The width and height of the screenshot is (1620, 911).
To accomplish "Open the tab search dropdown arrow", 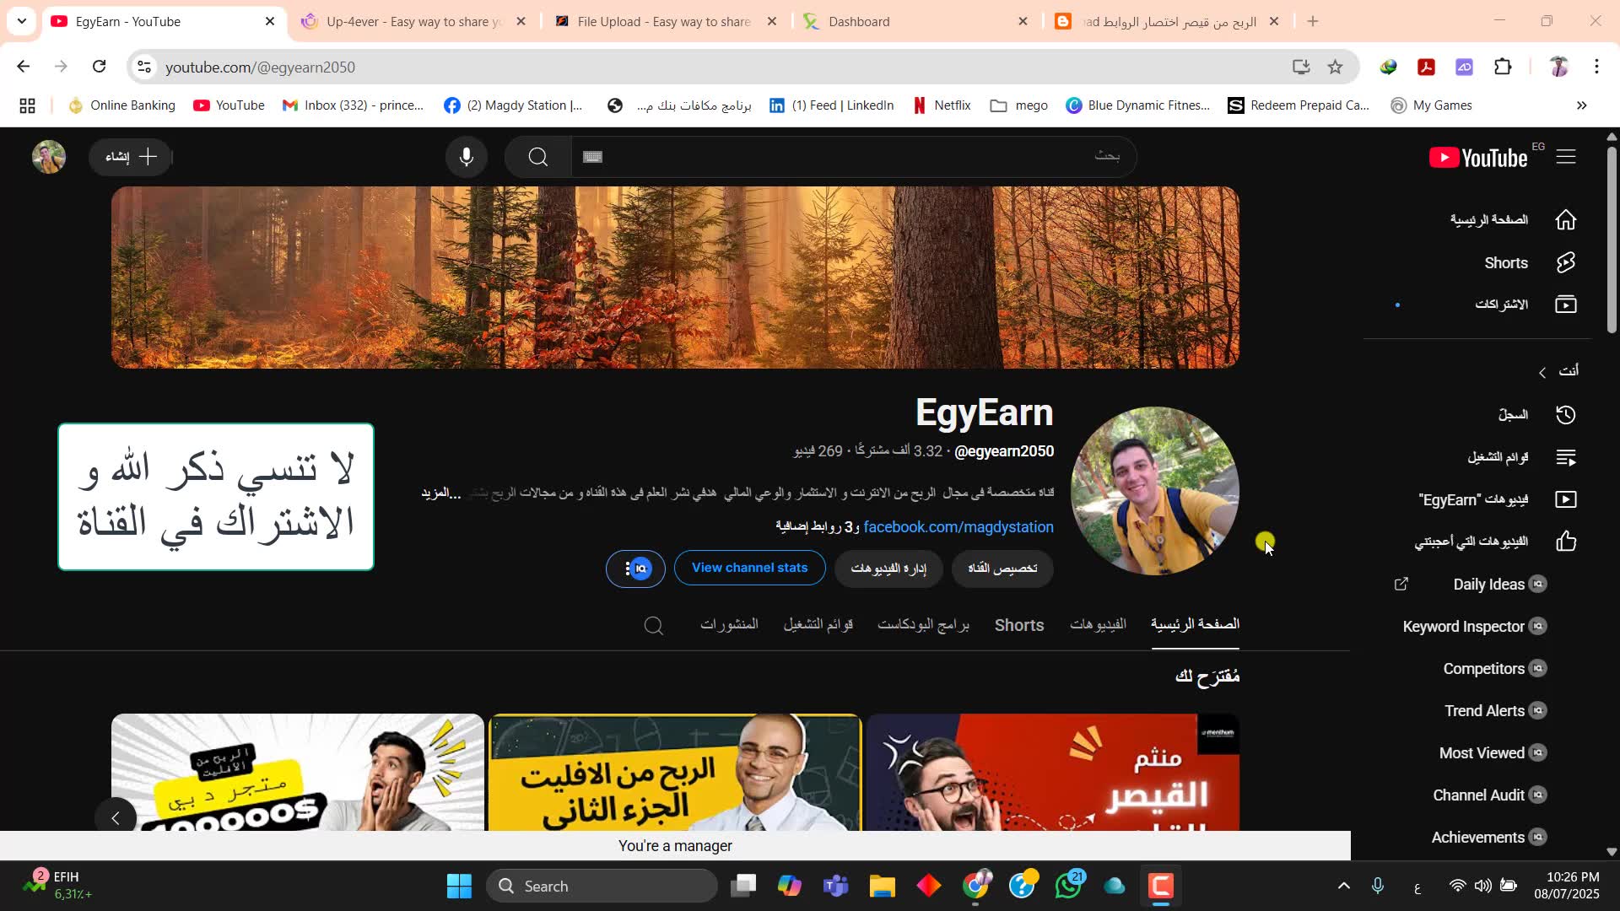I will point(22,21).
